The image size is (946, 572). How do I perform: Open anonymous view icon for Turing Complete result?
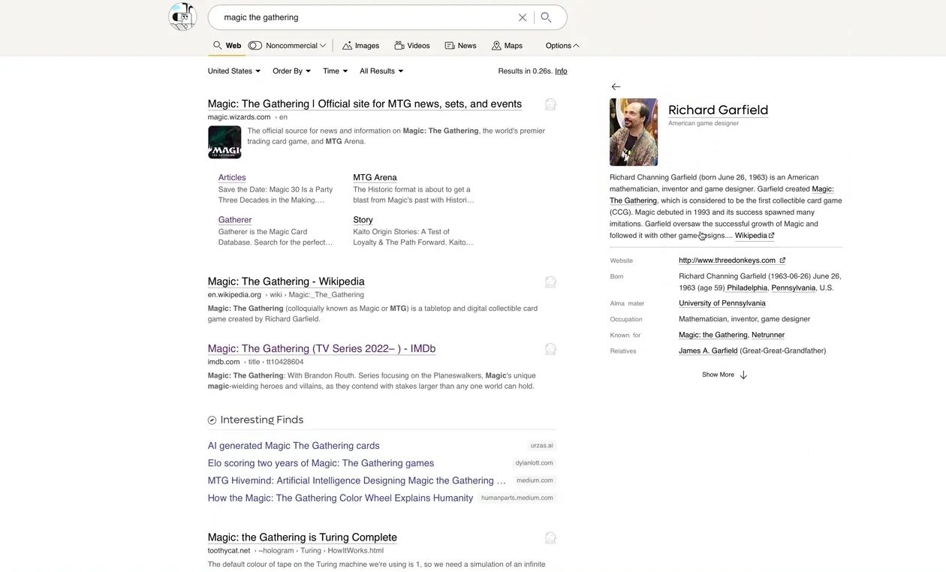click(x=550, y=537)
